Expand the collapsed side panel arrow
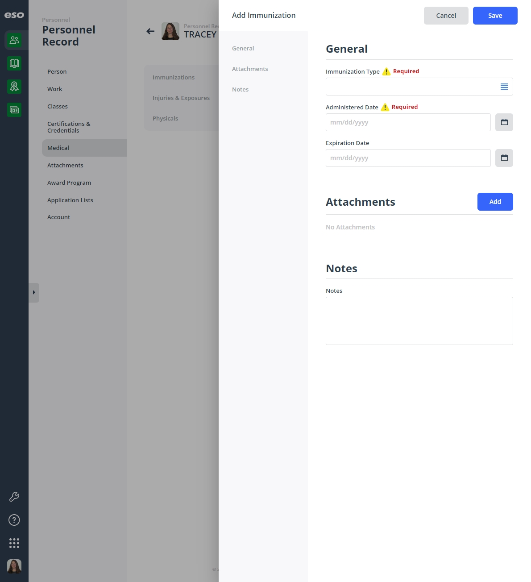Viewport: 531px width, 582px height. pos(34,293)
